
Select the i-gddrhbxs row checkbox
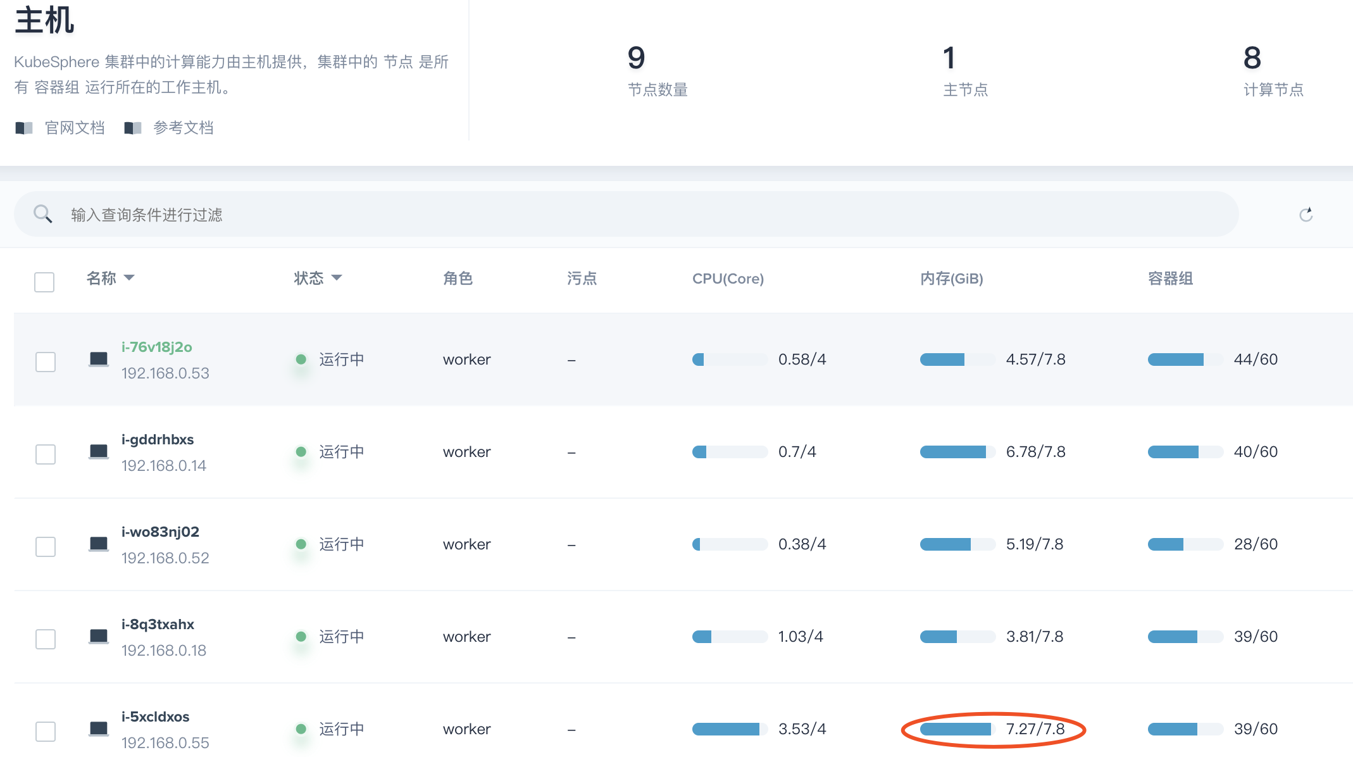pos(46,454)
